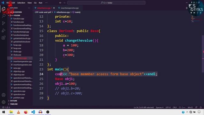The image size is (204, 115).
Task: Expand the Outline section
Action: tap(13, 101)
